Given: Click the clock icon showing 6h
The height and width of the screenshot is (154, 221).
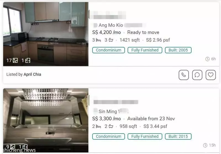Looking at the screenshot, I should click(207, 59).
